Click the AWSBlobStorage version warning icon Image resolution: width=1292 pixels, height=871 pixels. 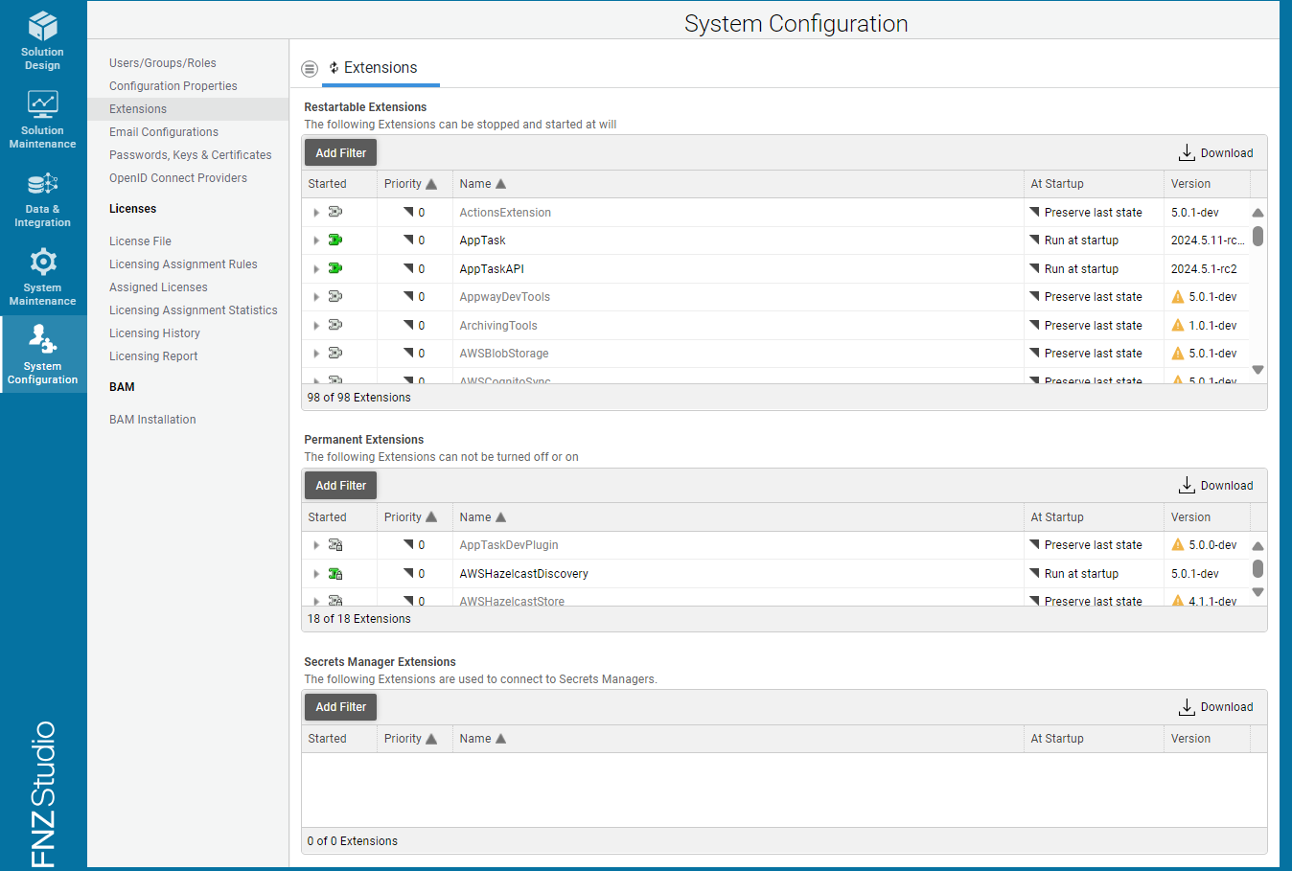tap(1178, 354)
